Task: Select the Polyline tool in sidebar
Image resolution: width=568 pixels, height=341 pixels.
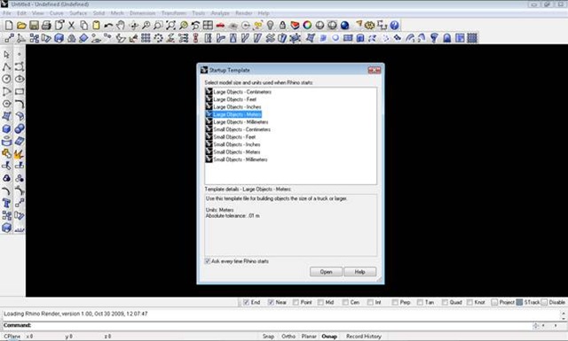Action: point(6,67)
